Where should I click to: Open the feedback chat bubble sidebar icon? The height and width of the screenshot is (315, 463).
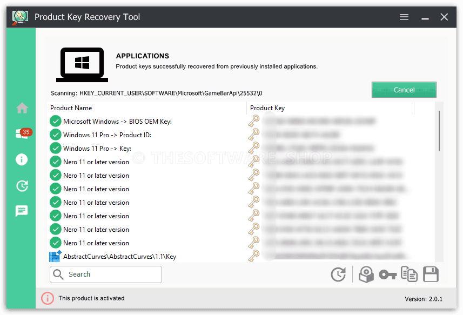point(22,211)
